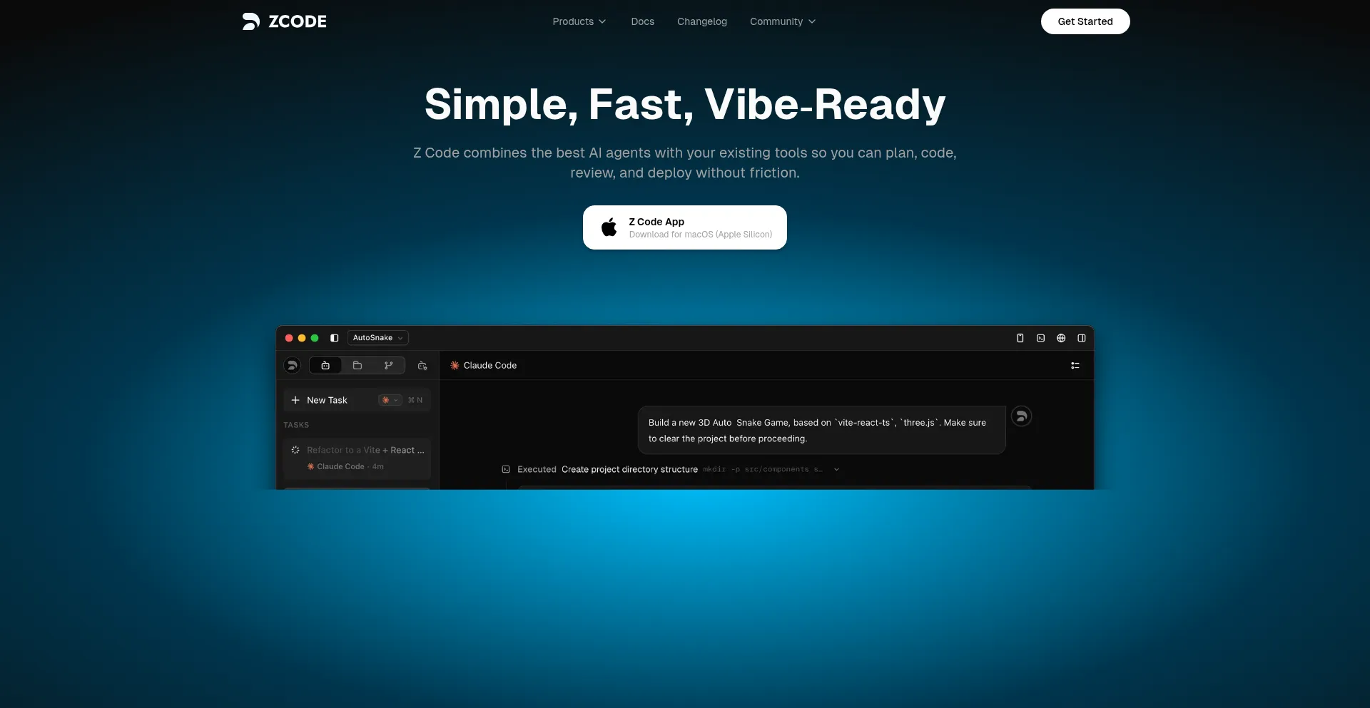Click the executed terminal step icon
This screenshot has width=1370, height=708.
point(506,469)
